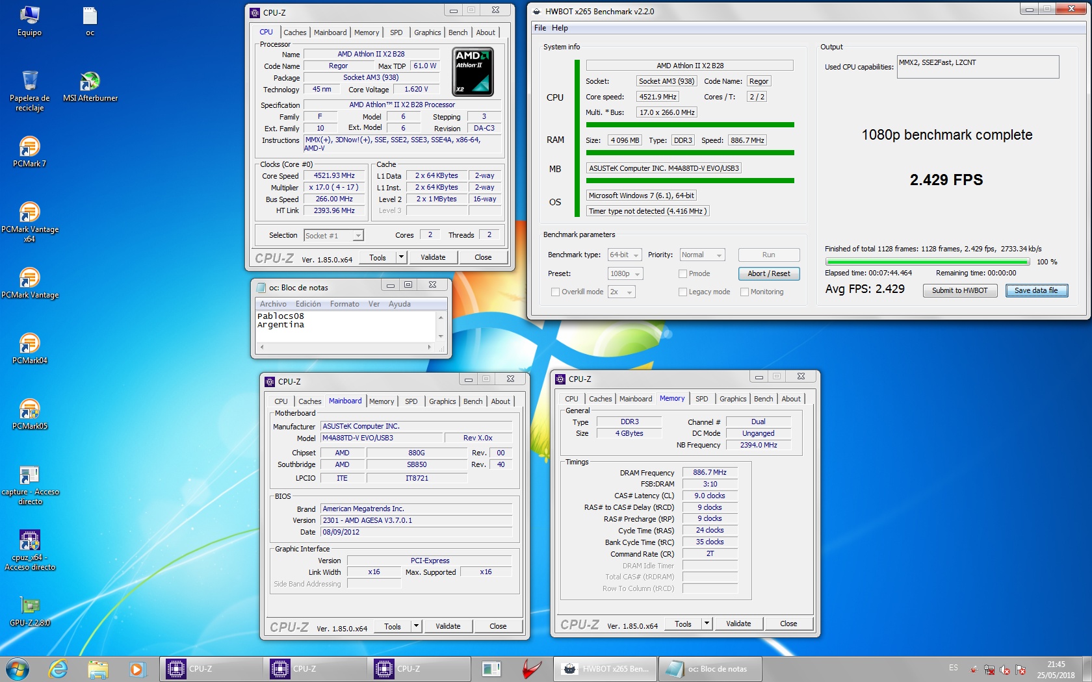Open the File menu in HWBOT x265
The image size is (1092, 682).
(x=540, y=28)
